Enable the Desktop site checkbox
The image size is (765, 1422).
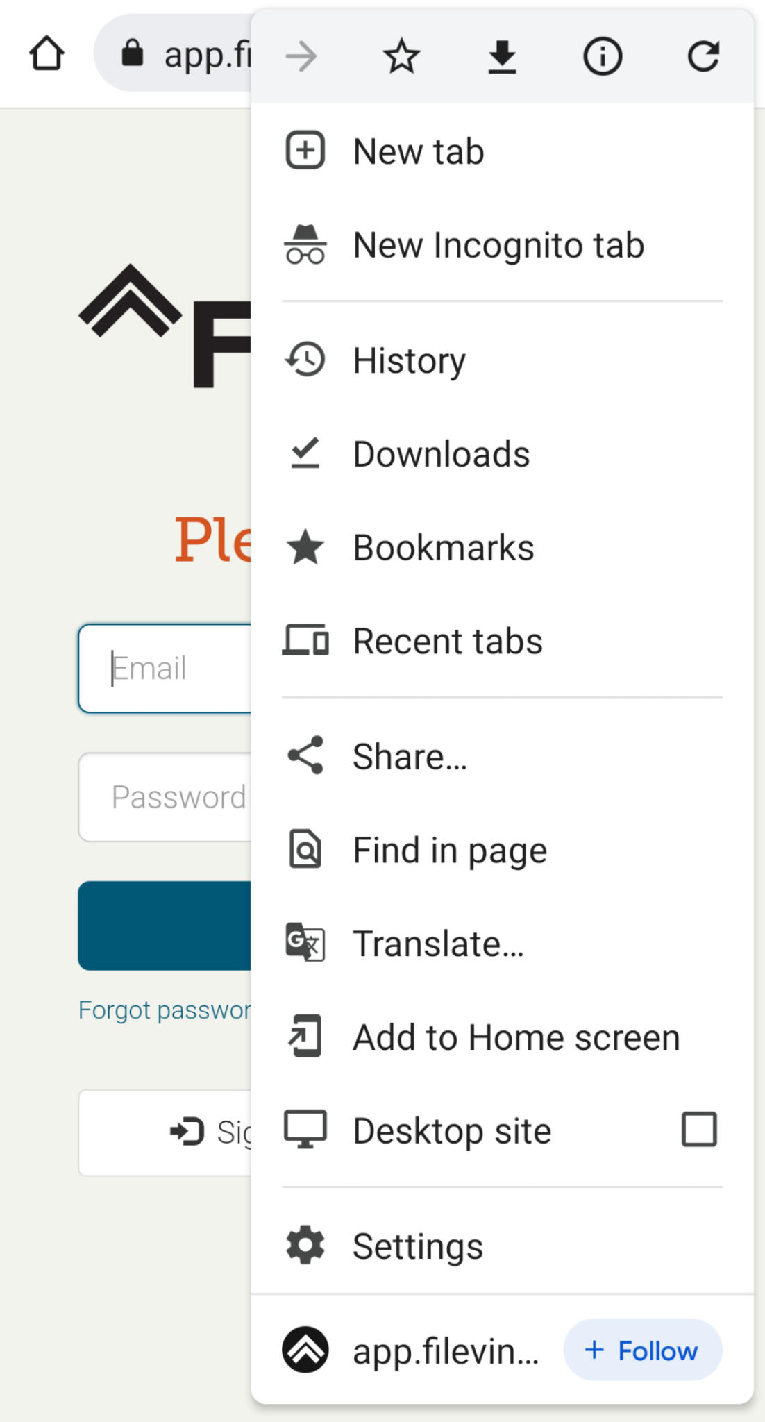pyautogui.click(x=699, y=1130)
